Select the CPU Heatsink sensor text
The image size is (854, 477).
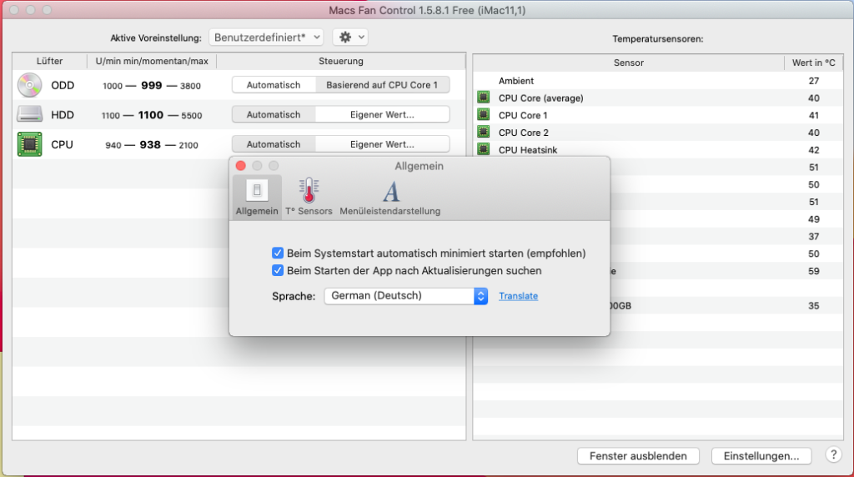click(528, 150)
